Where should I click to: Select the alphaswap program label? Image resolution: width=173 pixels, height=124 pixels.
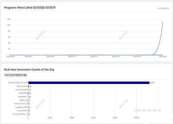[x=24, y=100]
